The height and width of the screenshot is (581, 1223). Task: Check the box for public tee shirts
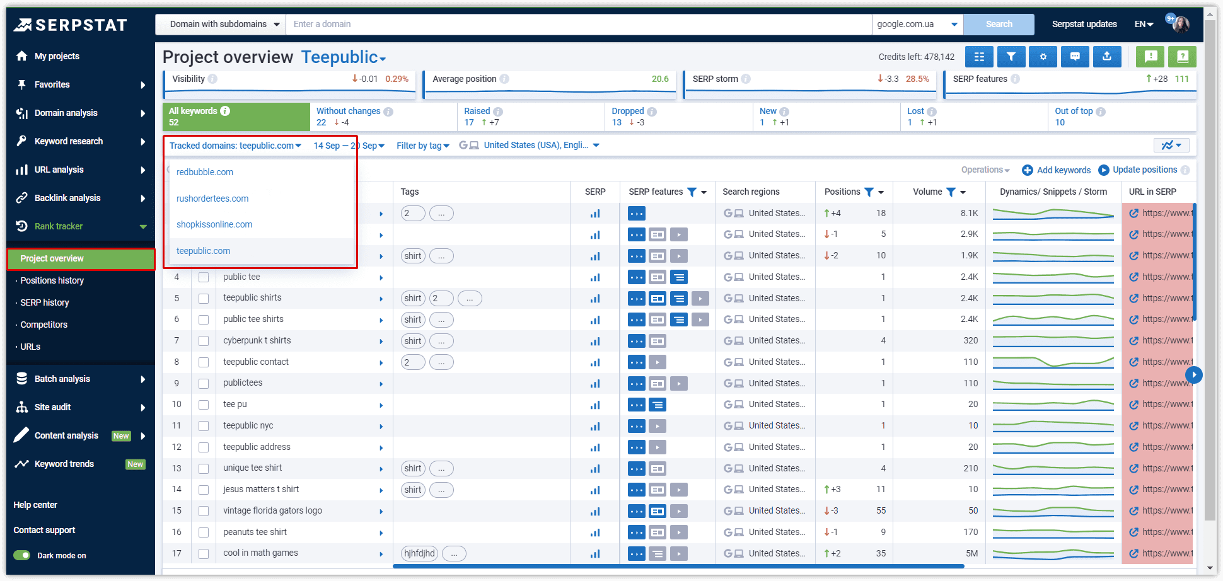pos(204,319)
